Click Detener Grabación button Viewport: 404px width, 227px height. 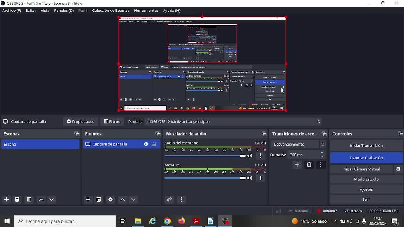(x=366, y=158)
